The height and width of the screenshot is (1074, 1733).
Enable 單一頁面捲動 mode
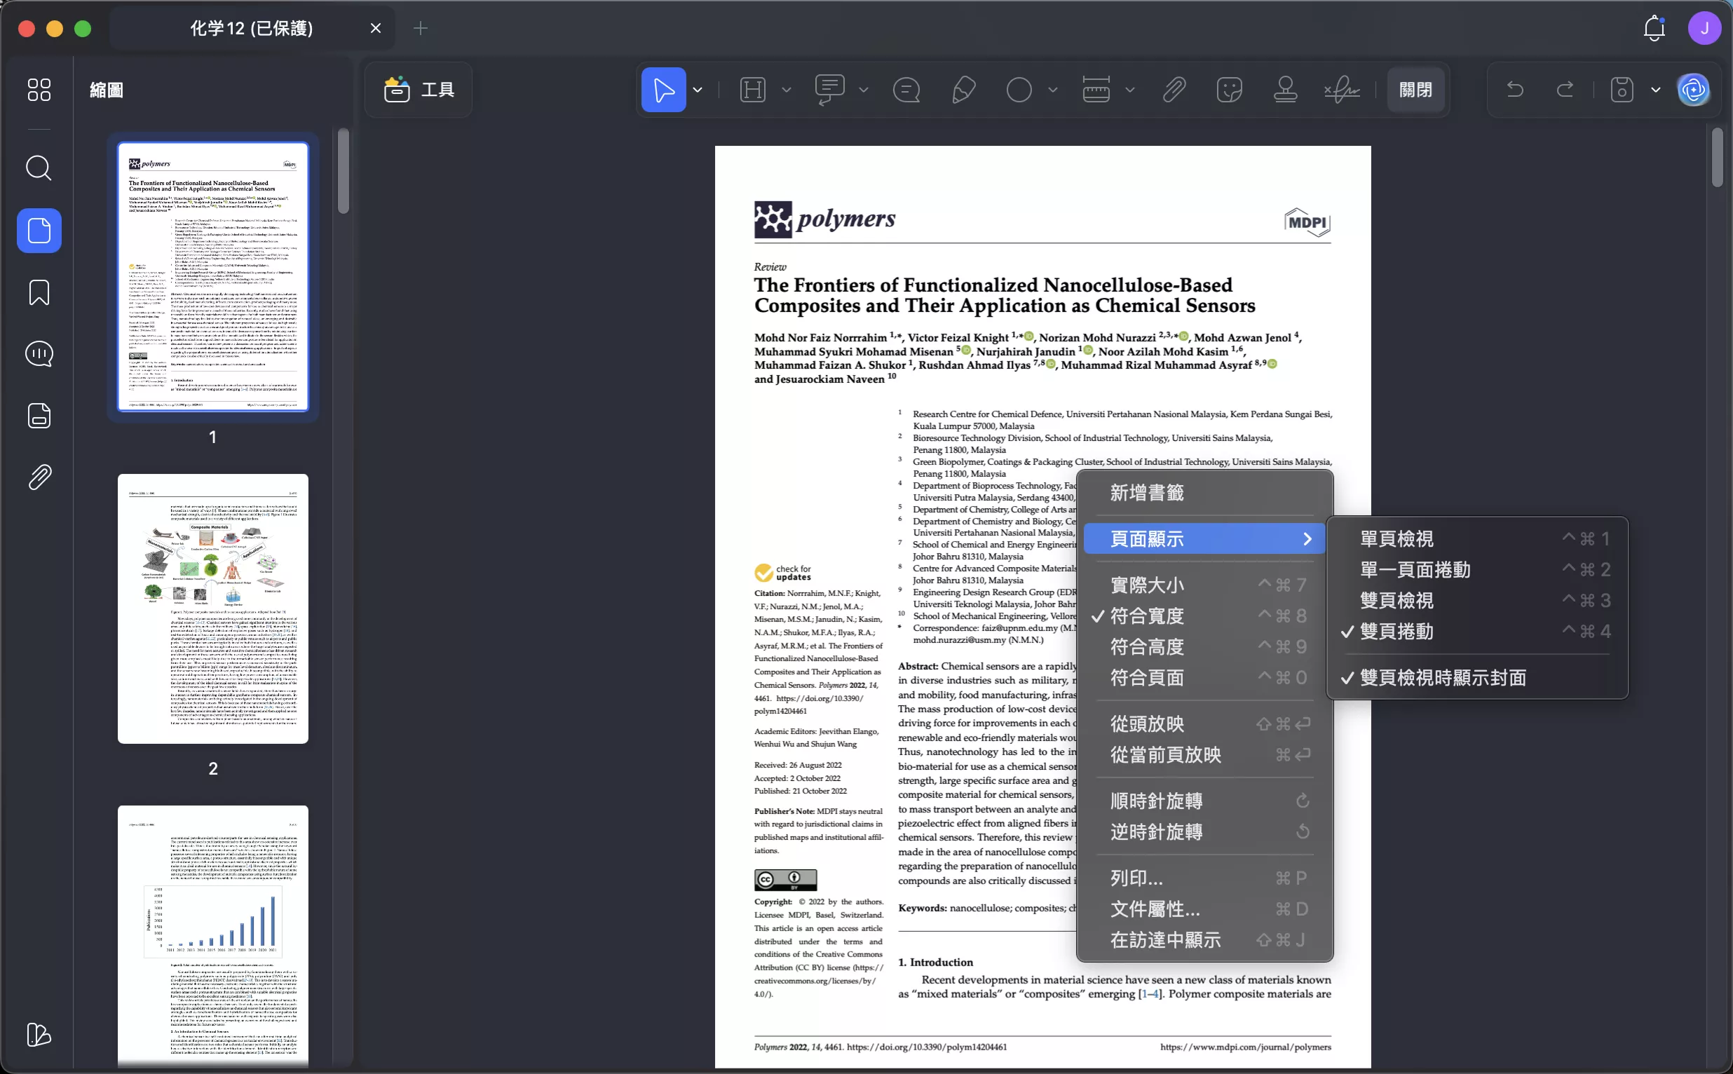pyautogui.click(x=1477, y=570)
